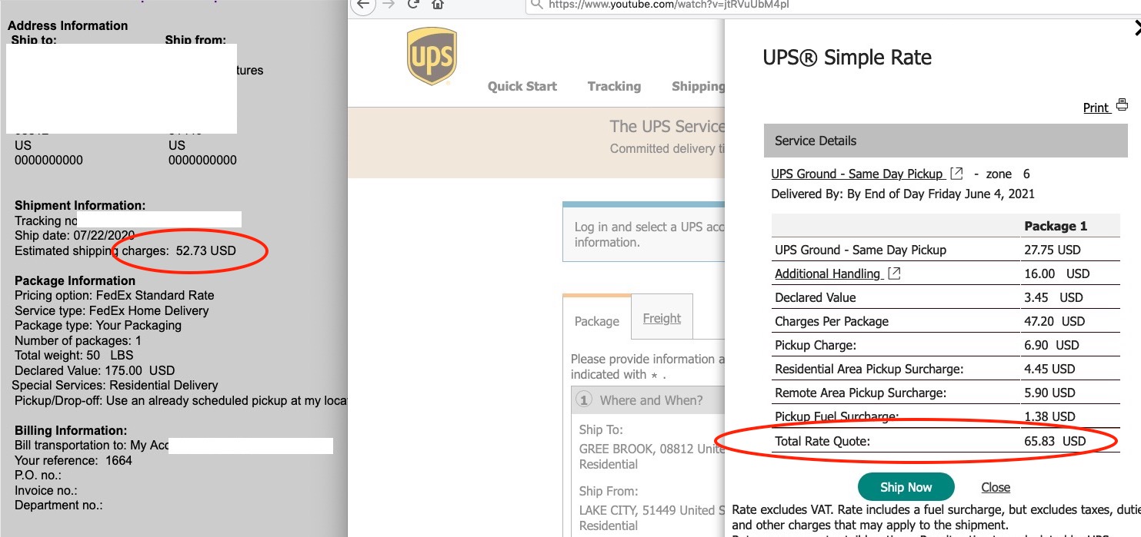Open the Tracking menu
The image size is (1141, 537).
[614, 86]
